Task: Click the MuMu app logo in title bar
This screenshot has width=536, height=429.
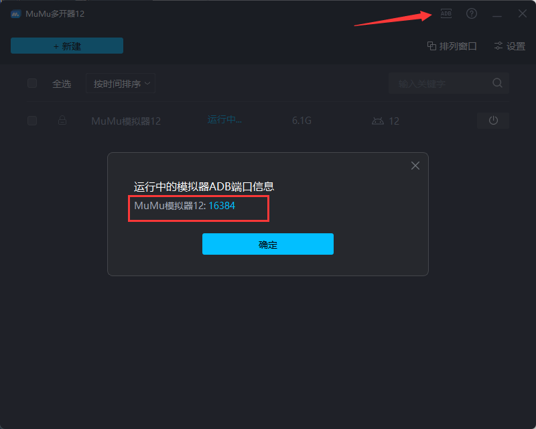Action: (15, 14)
